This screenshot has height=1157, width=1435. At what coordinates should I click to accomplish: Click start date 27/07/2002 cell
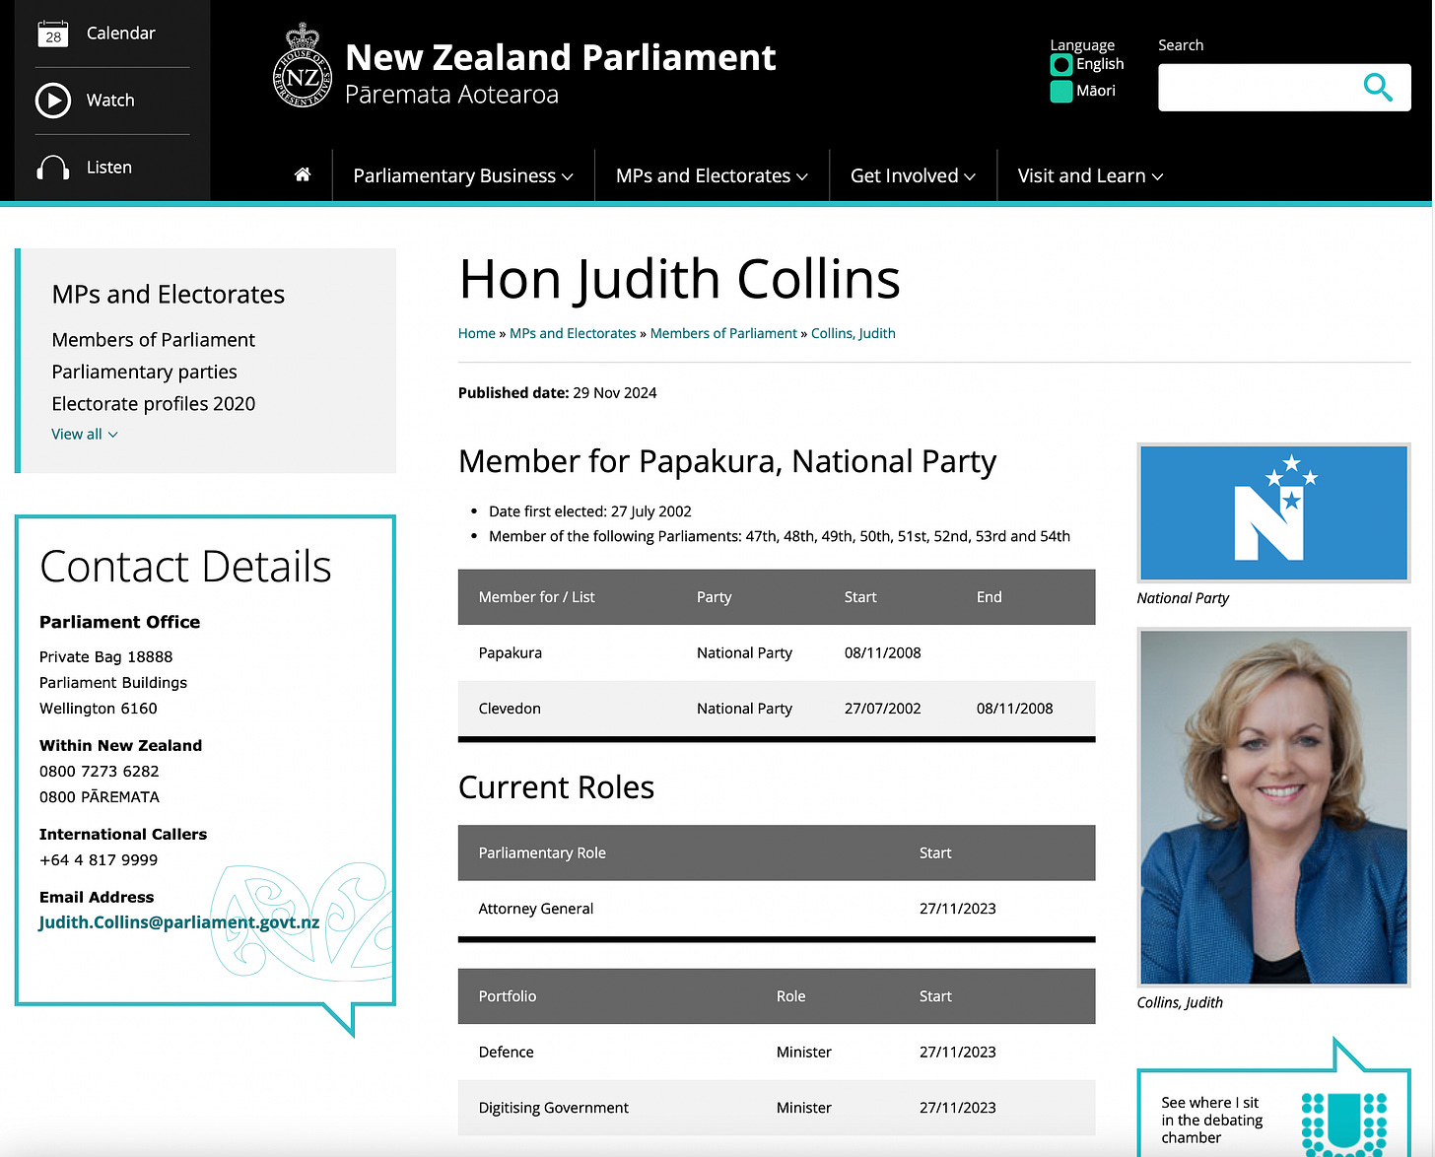(x=883, y=709)
